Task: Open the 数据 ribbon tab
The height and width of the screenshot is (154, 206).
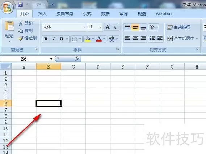Action: [x=105, y=14]
